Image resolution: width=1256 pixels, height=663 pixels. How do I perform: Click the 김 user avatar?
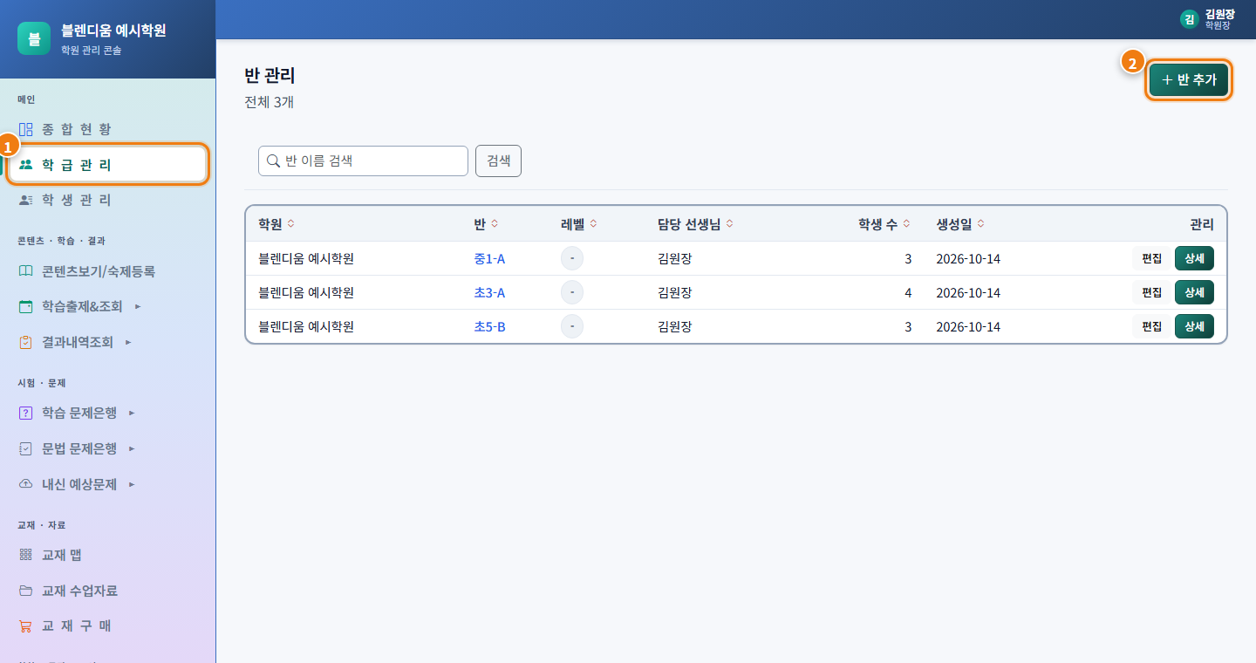coord(1189,19)
